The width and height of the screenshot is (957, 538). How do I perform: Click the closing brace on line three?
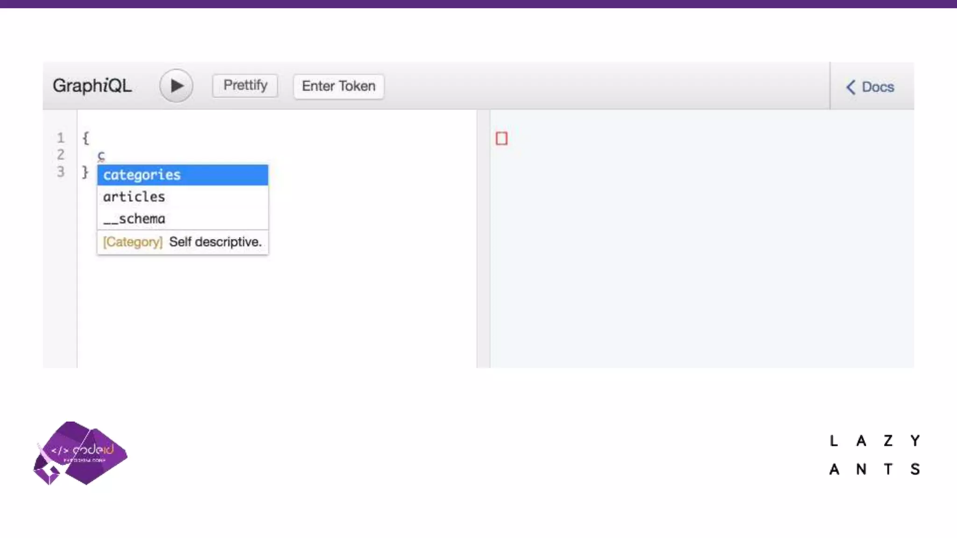pyautogui.click(x=85, y=172)
